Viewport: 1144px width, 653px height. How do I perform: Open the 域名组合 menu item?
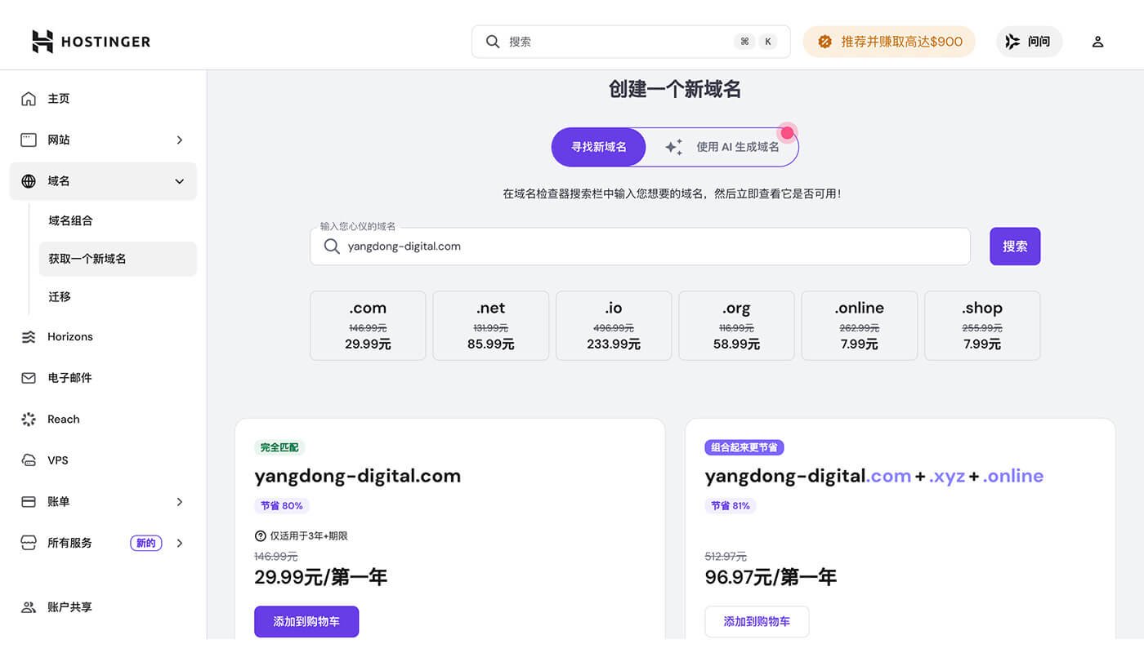tap(70, 220)
